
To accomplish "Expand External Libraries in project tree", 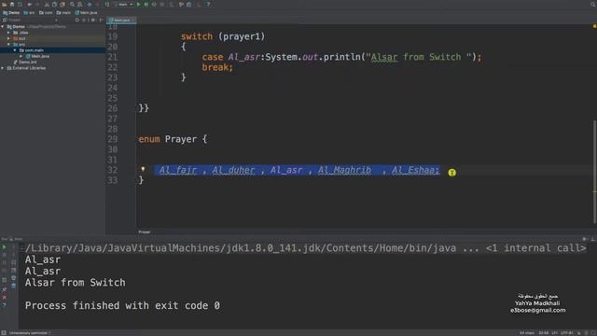I will pyautogui.click(x=3, y=68).
